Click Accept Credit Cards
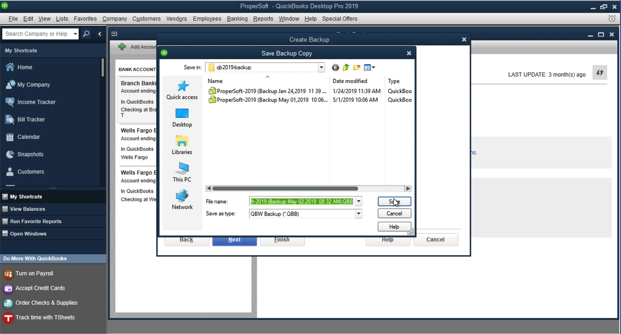 click(34, 288)
